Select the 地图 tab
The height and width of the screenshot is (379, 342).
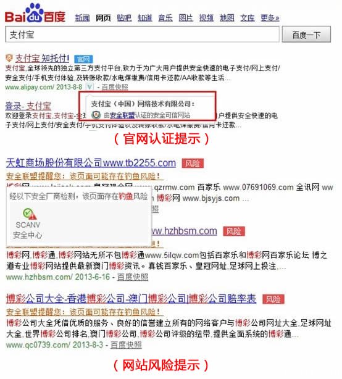227,18
